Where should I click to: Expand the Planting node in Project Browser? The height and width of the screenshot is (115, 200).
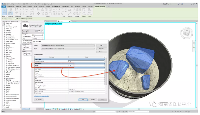coord(5,80)
